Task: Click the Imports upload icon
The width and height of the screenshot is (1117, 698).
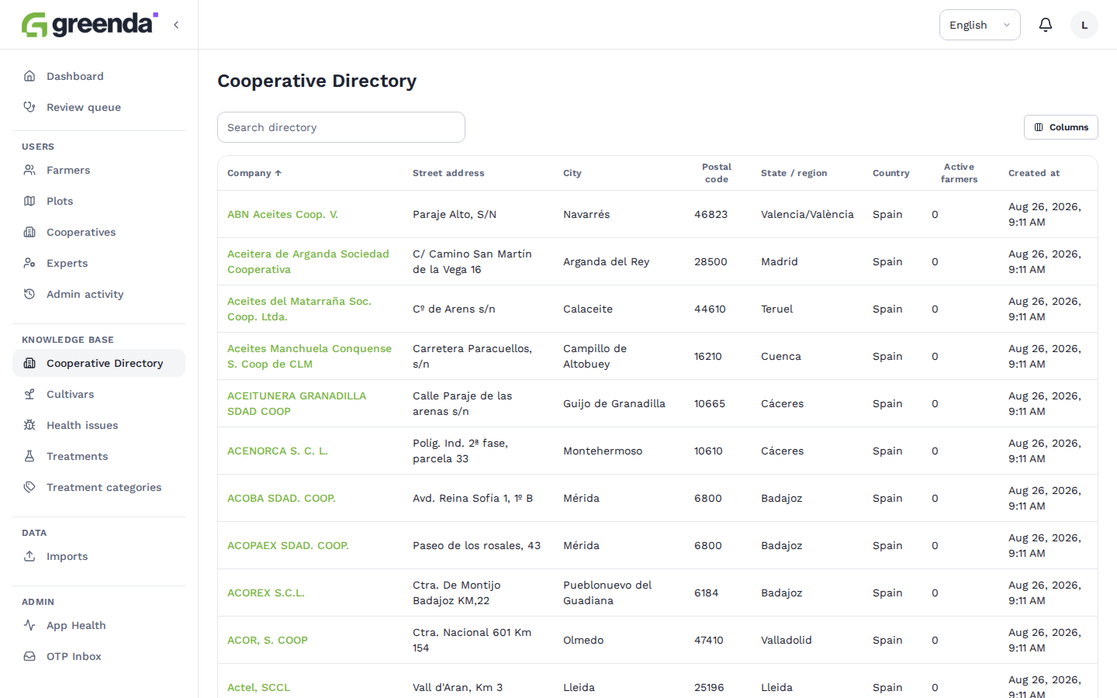Action: 29,556
